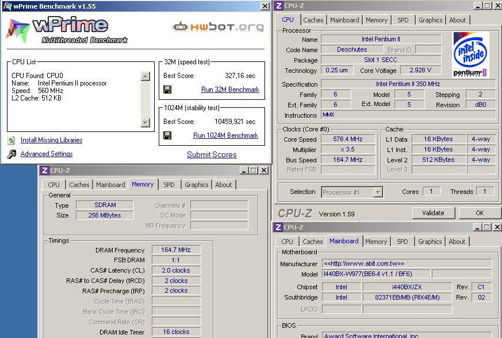Close the wPrime Benchmark window
This screenshot has width=502, height=338.
(x=265, y=6)
